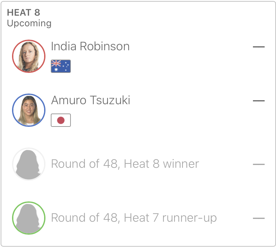This screenshot has width=276, height=249.
Task: Click Amuro Tsuzuki's score dash
Action: point(259,101)
